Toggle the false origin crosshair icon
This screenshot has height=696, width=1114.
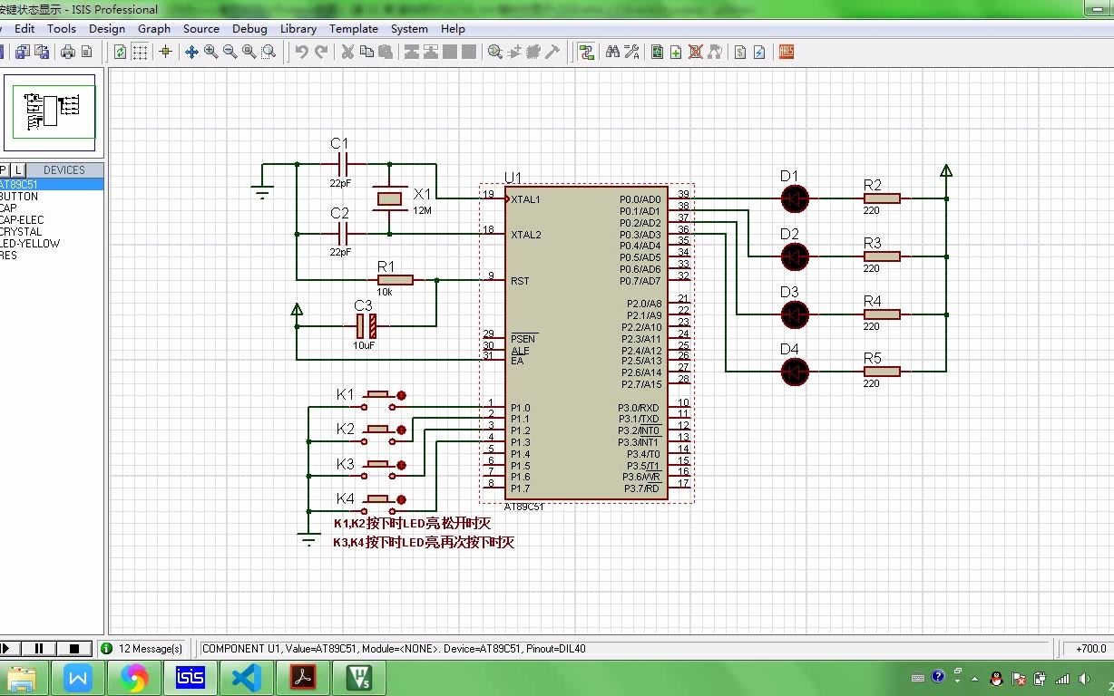[165, 52]
